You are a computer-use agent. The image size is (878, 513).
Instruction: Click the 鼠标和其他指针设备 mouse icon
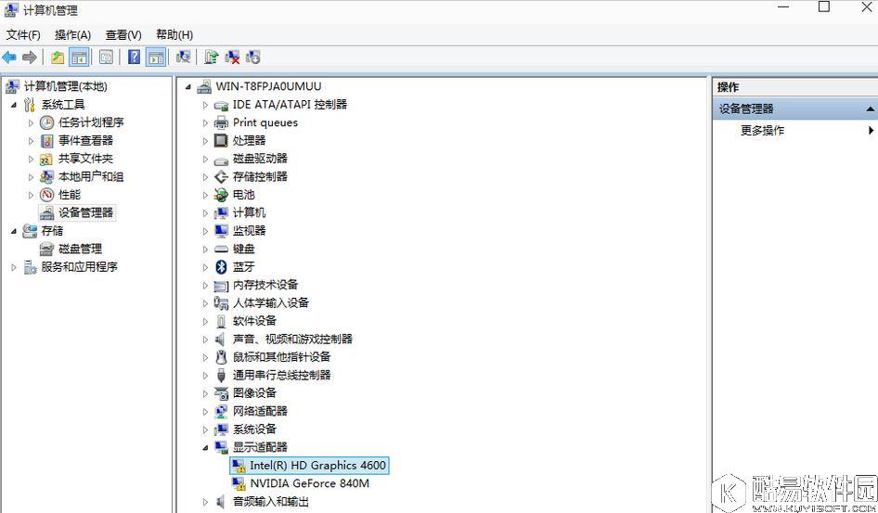point(221,357)
